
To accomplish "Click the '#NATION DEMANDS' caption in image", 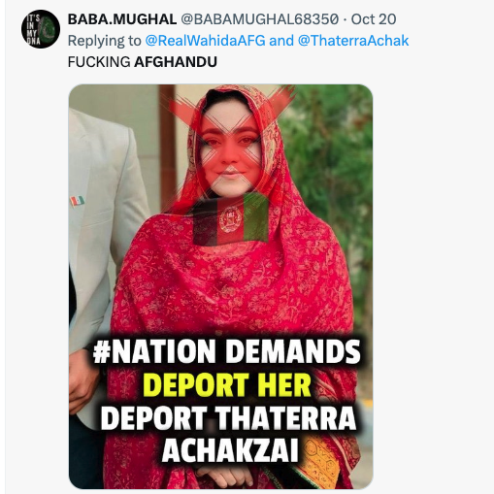I will (226, 351).
